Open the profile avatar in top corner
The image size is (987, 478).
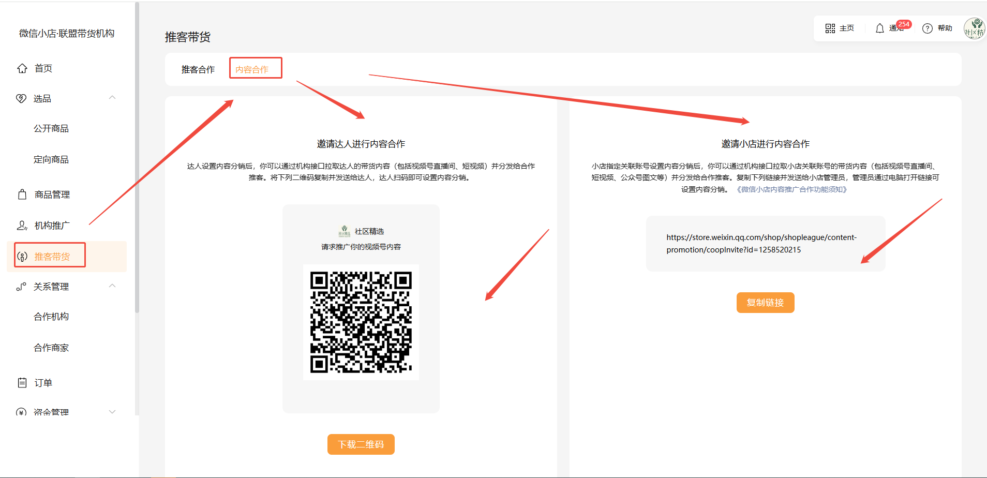coord(974,28)
